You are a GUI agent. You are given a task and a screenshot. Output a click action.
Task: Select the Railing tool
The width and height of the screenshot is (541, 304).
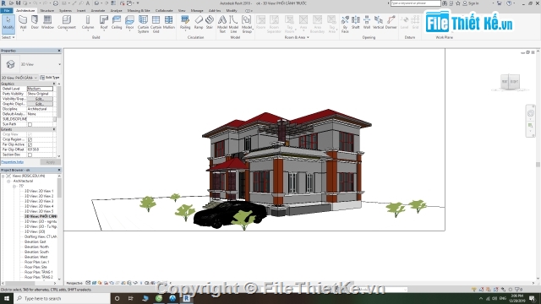pos(185,23)
